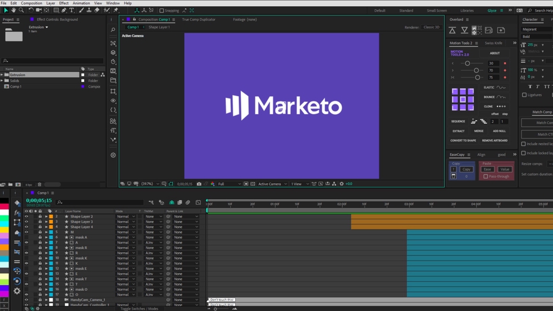Pick the Pen tool

pos(63,10)
